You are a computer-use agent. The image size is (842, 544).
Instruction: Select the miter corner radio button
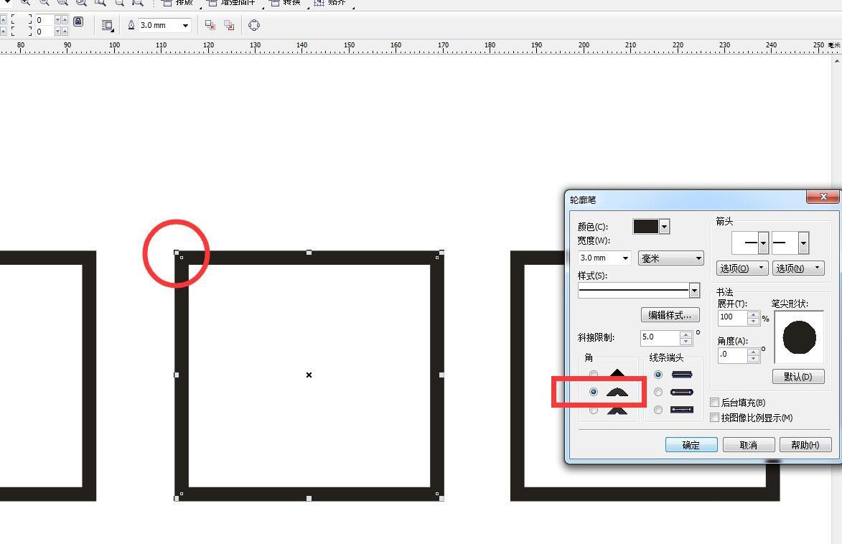(x=593, y=375)
